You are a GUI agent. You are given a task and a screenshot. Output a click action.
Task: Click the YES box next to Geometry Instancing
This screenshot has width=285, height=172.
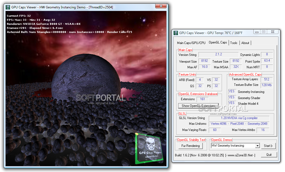[x=232, y=92]
